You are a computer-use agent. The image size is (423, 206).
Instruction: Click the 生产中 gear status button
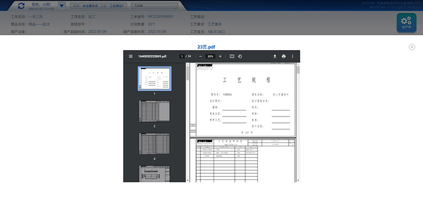coord(406,23)
